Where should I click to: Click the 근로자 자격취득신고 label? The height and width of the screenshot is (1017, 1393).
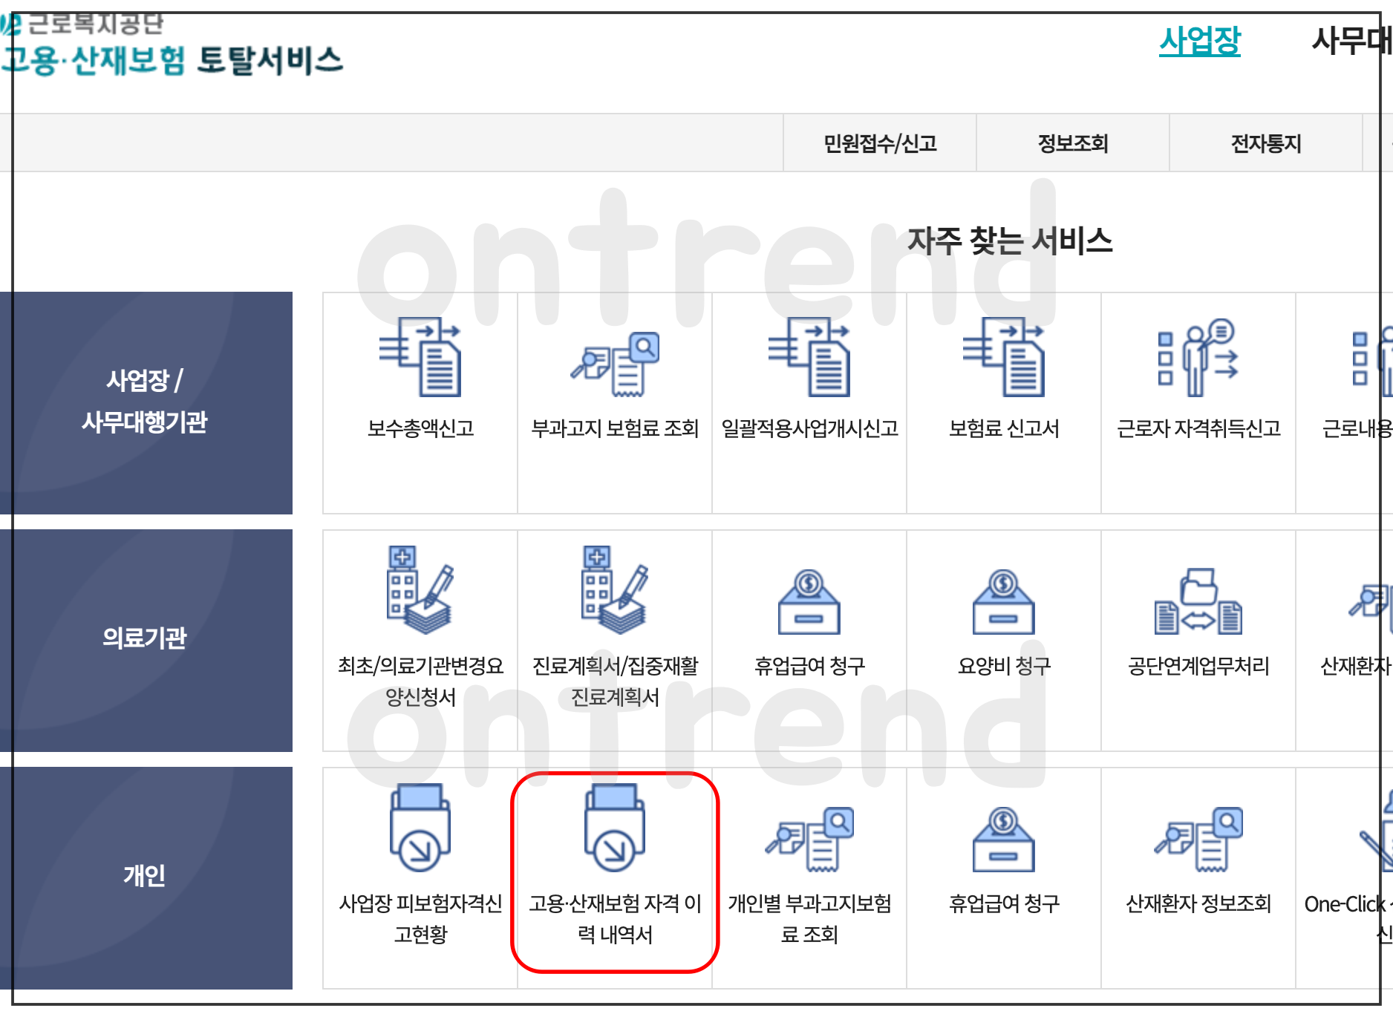coord(1198,428)
